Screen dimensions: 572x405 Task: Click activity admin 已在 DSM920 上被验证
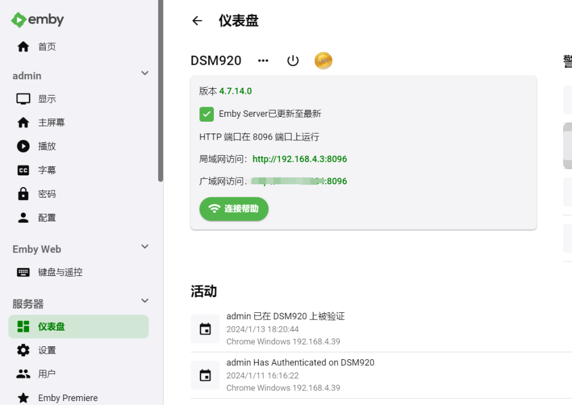click(285, 316)
